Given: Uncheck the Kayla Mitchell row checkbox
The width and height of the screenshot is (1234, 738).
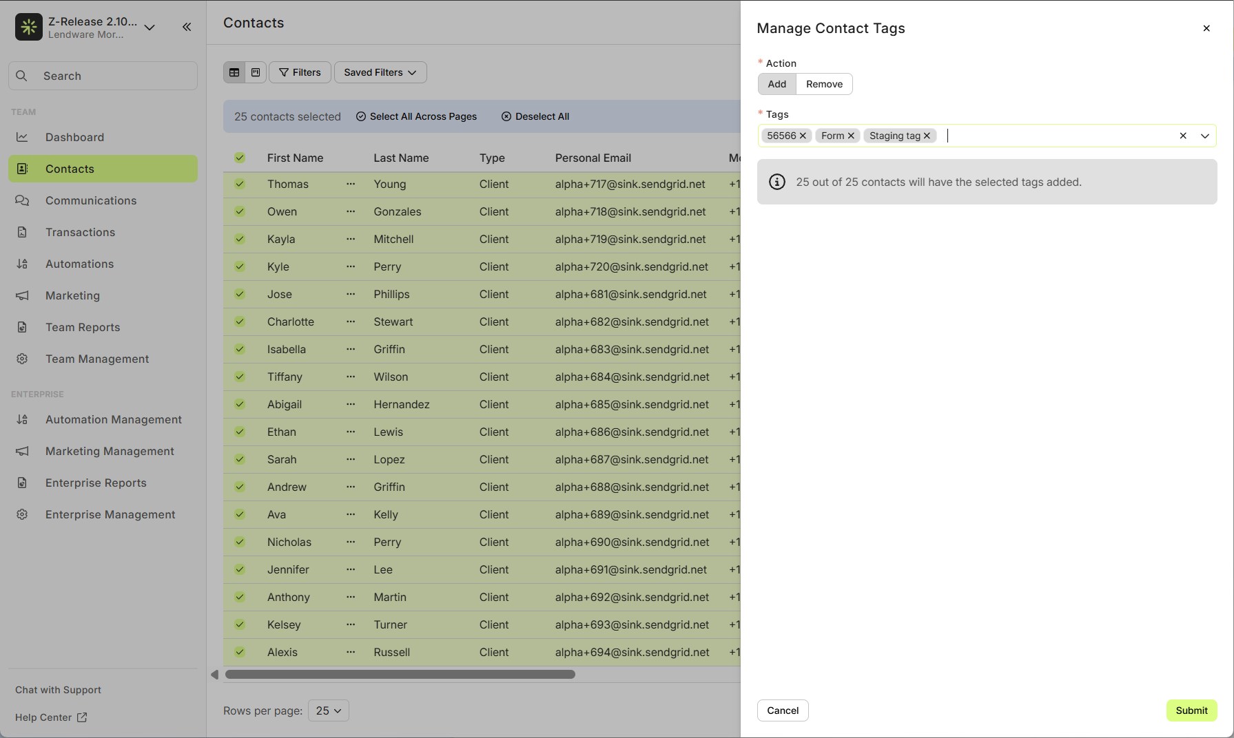Looking at the screenshot, I should click(240, 239).
